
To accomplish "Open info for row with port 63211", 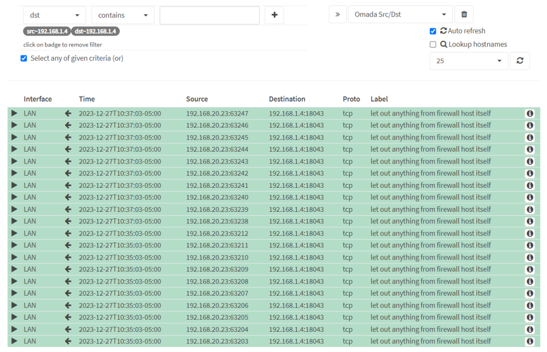I will tap(529, 245).
